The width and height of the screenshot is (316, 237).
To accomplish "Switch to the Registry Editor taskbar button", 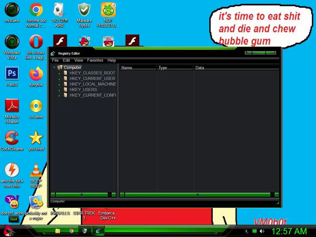I will coord(98,231).
